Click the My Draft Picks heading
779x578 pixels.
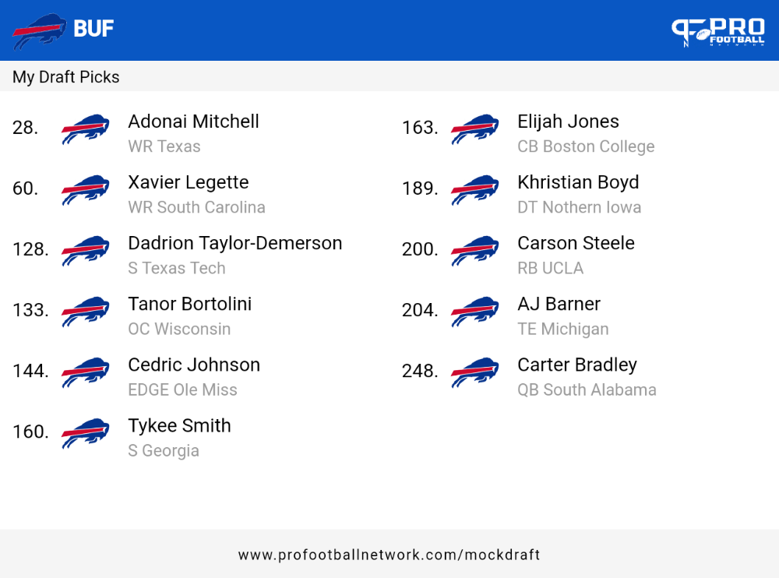pyautogui.click(x=65, y=77)
